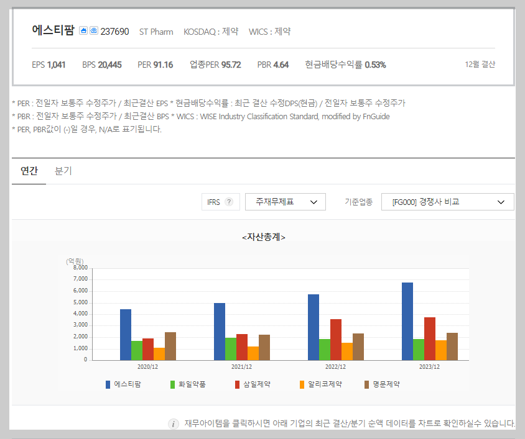Click the blue home icon beside 에스티팜

(83, 31)
